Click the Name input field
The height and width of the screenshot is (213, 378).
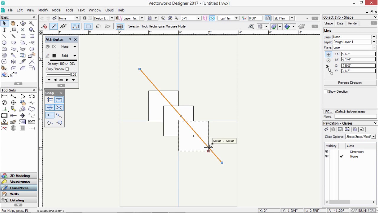click(x=356, y=117)
